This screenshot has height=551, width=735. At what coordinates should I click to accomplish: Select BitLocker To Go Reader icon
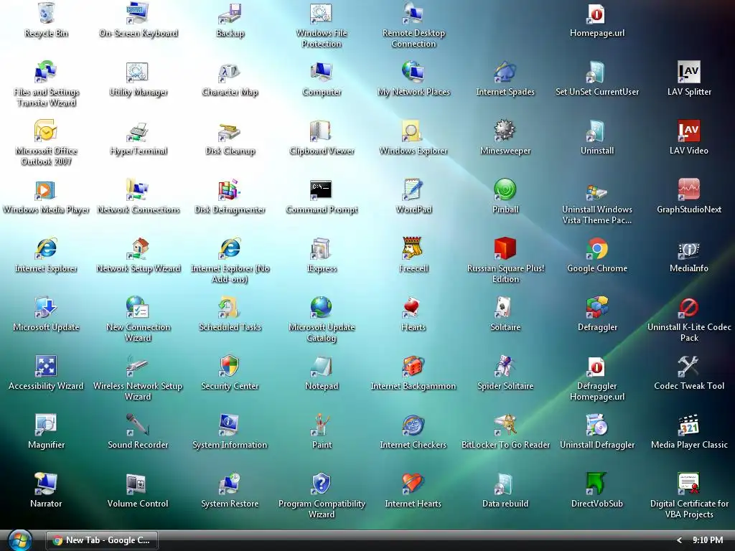pos(505,425)
